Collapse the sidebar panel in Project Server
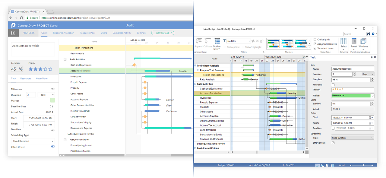This screenshot has height=178, width=386. pos(13,33)
